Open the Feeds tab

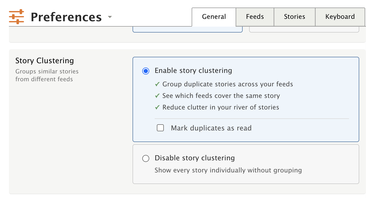[x=255, y=17]
